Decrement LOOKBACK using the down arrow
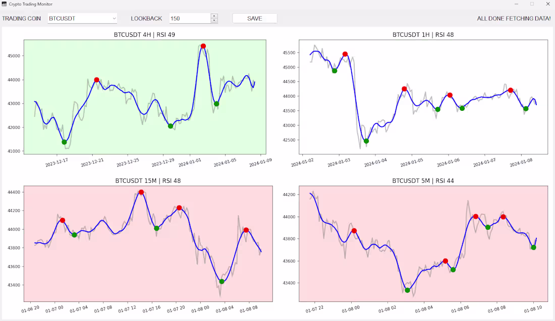Image resolution: width=555 pixels, height=321 pixels. 214,21
